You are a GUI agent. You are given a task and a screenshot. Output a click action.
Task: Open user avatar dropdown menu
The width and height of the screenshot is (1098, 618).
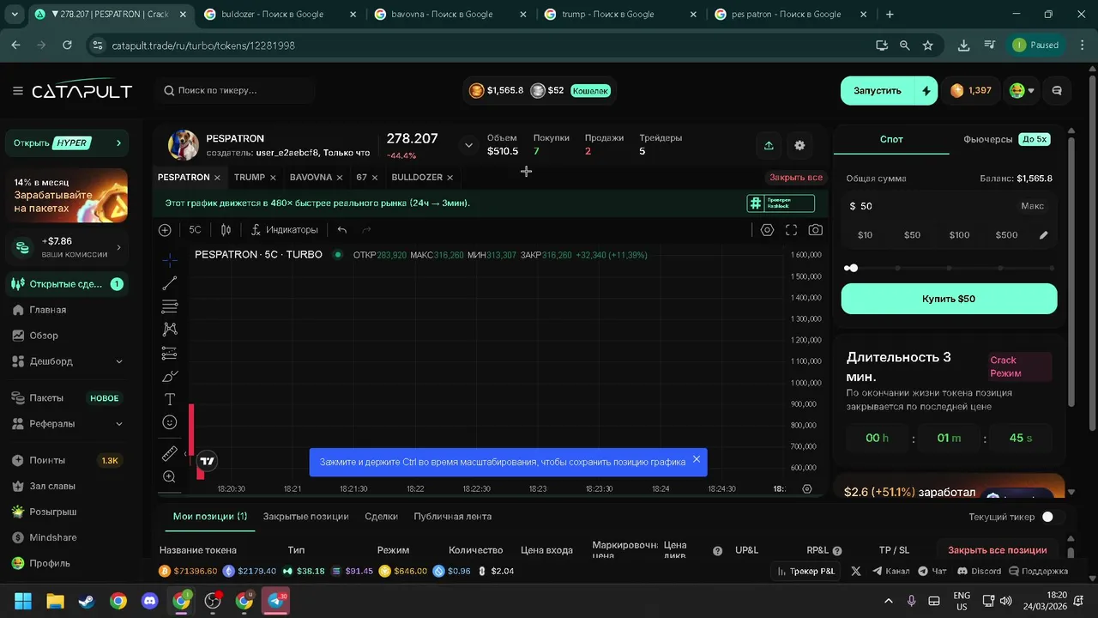point(1022,90)
